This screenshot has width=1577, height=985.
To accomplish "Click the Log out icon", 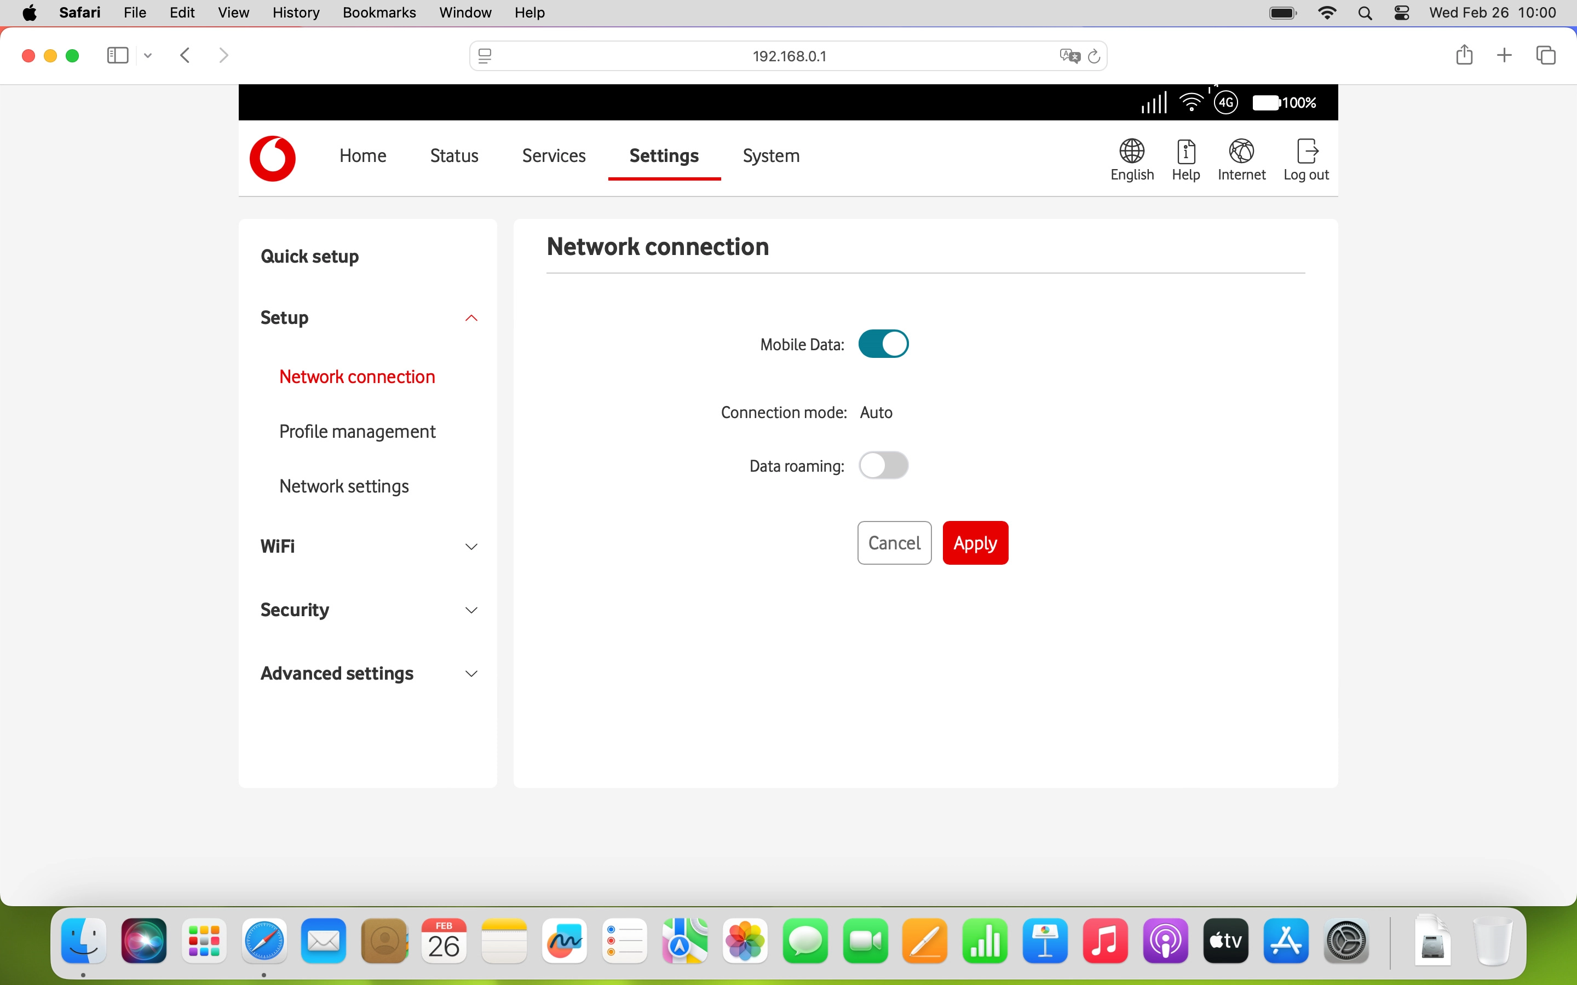I will pyautogui.click(x=1307, y=150).
